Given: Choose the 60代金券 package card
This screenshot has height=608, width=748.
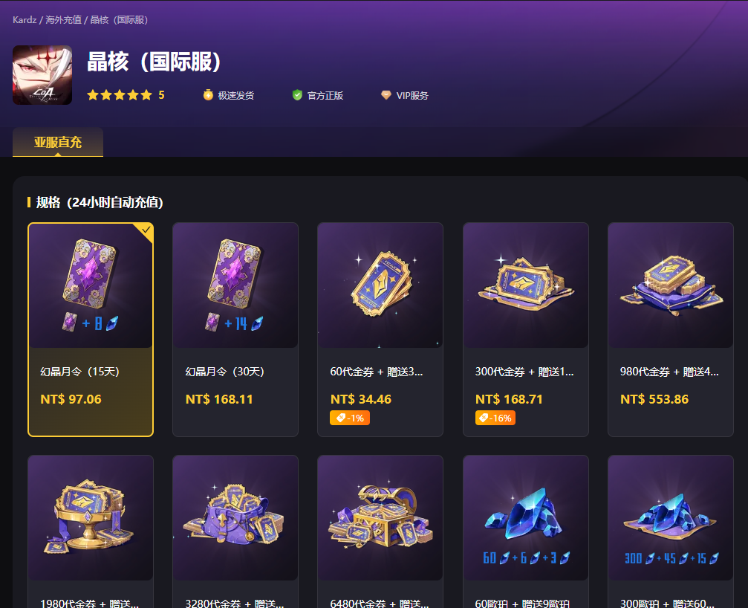Looking at the screenshot, I should click(380, 329).
